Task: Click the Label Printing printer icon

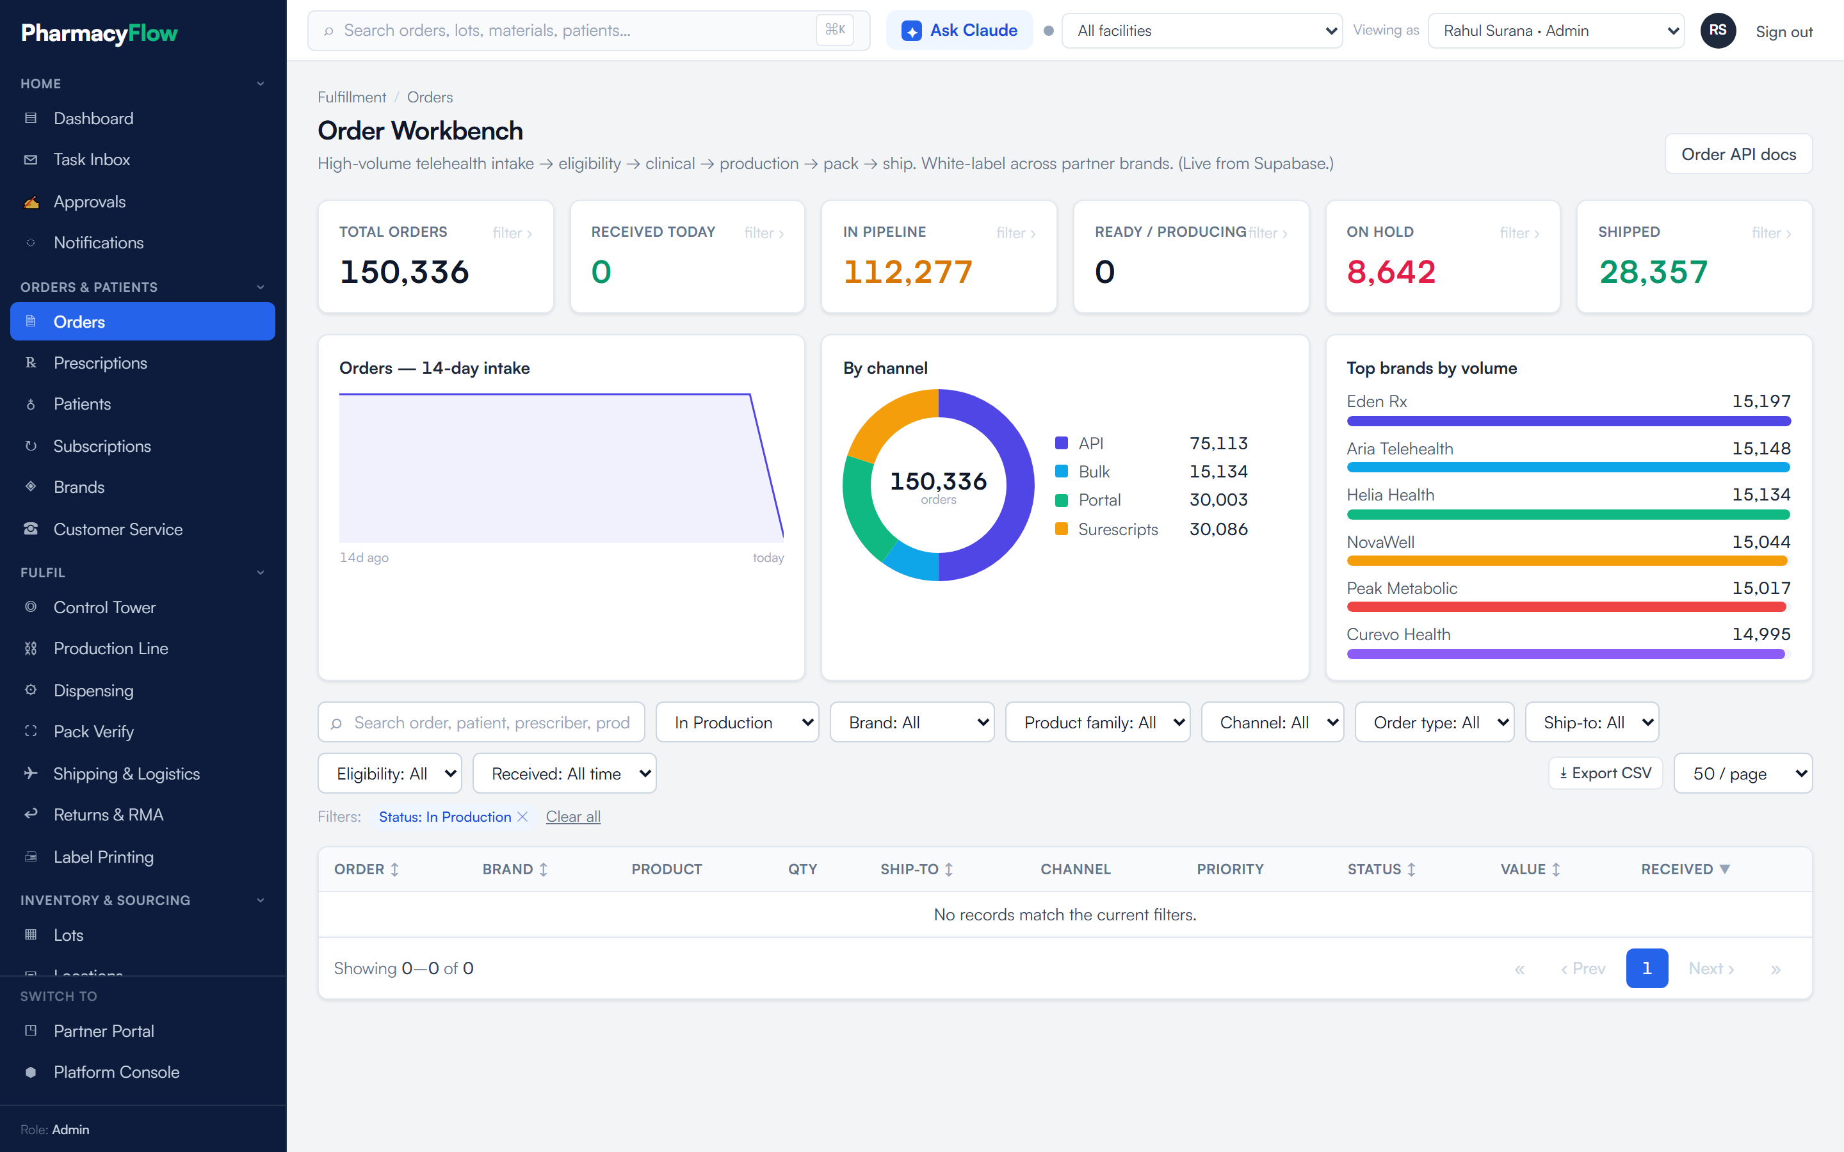Action: pyautogui.click(x=31, y=856)
